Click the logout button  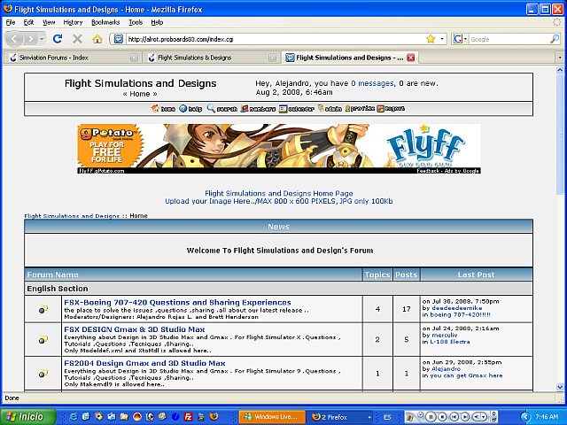pyautogui.click(x=391, y=108)
